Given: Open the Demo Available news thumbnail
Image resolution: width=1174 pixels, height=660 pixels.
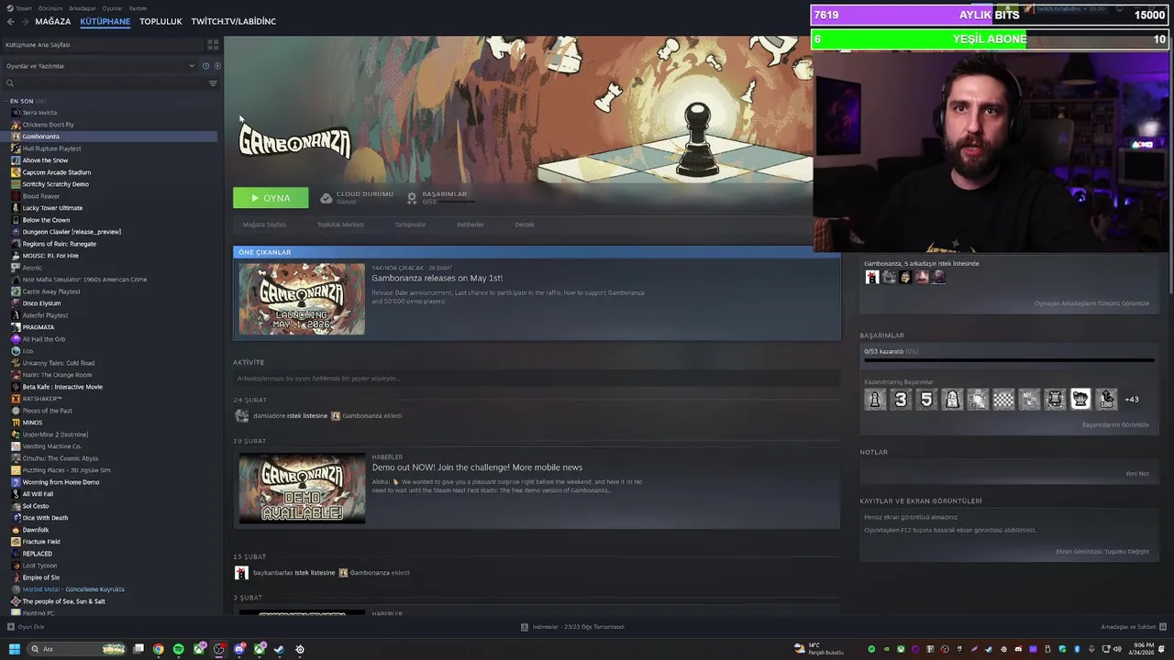Looking at the screenshot, I should (x=302, y=488).
